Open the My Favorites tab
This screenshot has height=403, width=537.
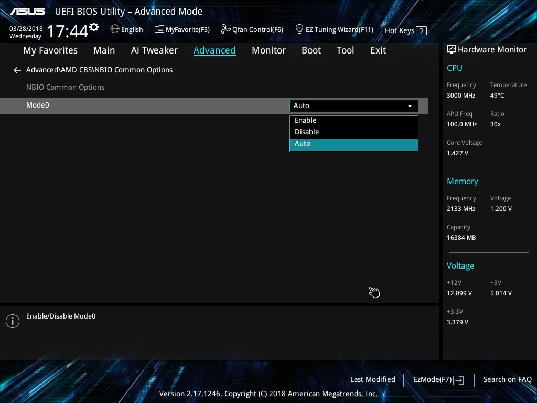[x=50, y=50]
